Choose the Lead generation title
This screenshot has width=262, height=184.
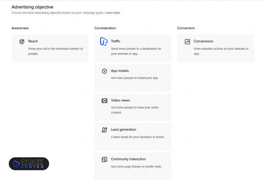click(x=124, y=130)
